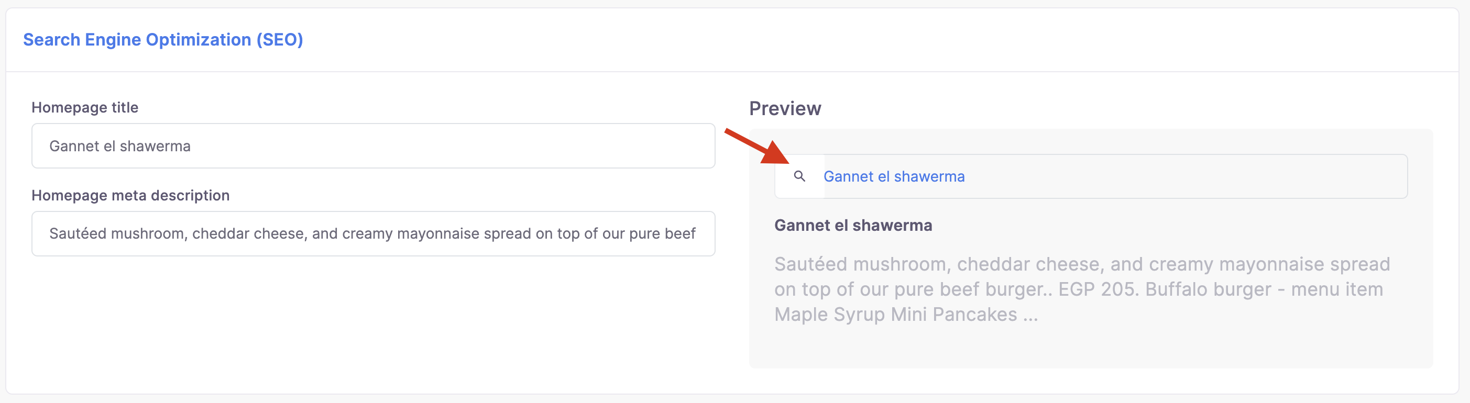Click the red arrow annotation
The width and height of the screenshot is (1470, 403).
pos(757,147)
